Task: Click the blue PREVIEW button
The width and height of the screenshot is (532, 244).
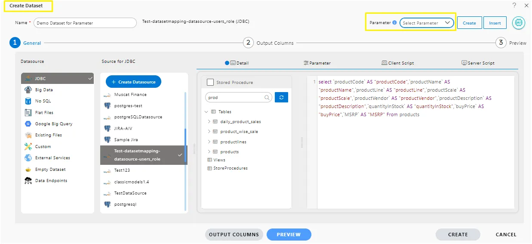Action: click(289, 235)
